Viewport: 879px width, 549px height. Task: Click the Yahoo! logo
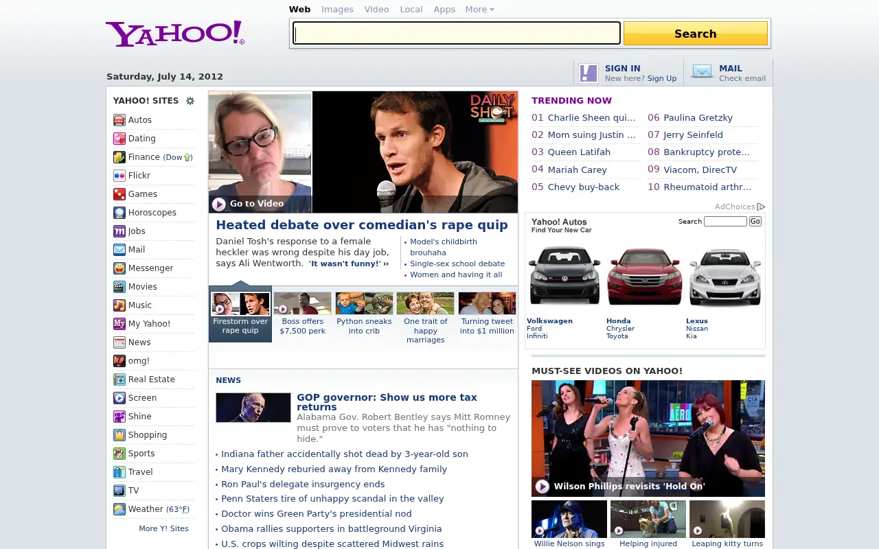pyautogui.click(x=175, y=34)
